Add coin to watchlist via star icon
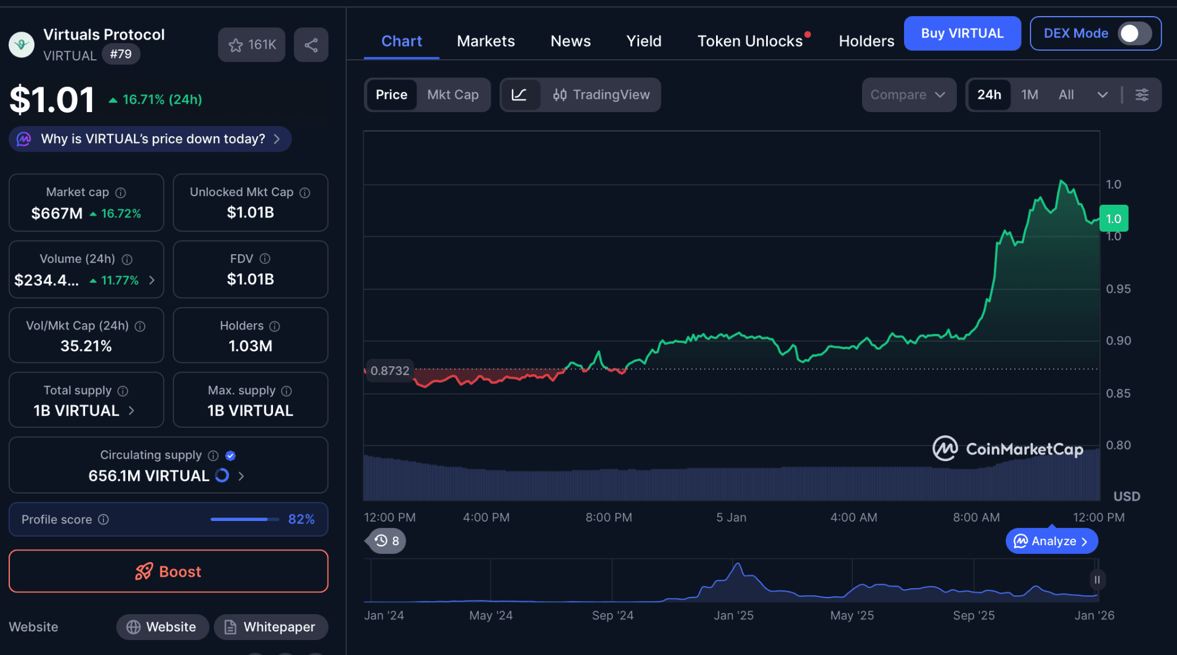This screenshot has width=1177, height=655. click(x=236, y=44)
